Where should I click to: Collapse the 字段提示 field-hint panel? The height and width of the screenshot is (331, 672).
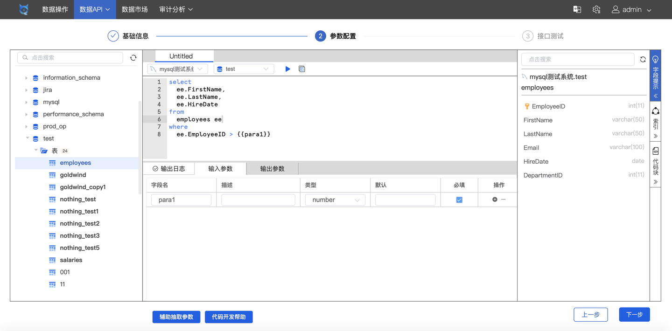(x=655, y=96)
